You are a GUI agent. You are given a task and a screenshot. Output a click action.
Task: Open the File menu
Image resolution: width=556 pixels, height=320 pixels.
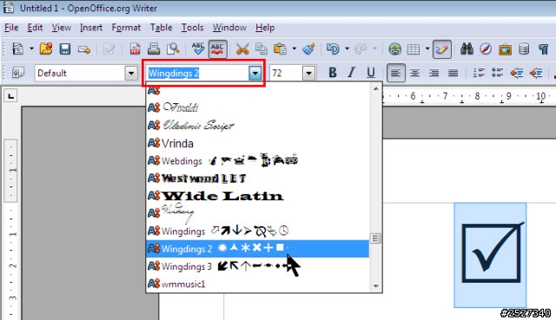pos(11,28)
